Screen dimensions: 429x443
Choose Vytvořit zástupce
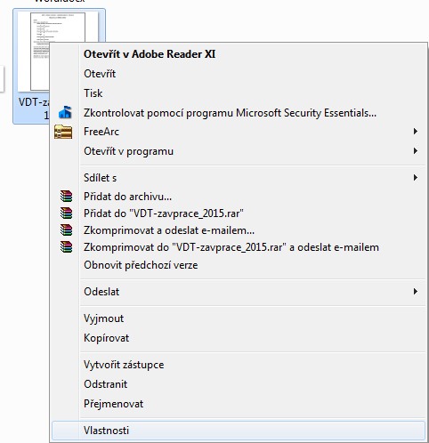pos(124,365)
